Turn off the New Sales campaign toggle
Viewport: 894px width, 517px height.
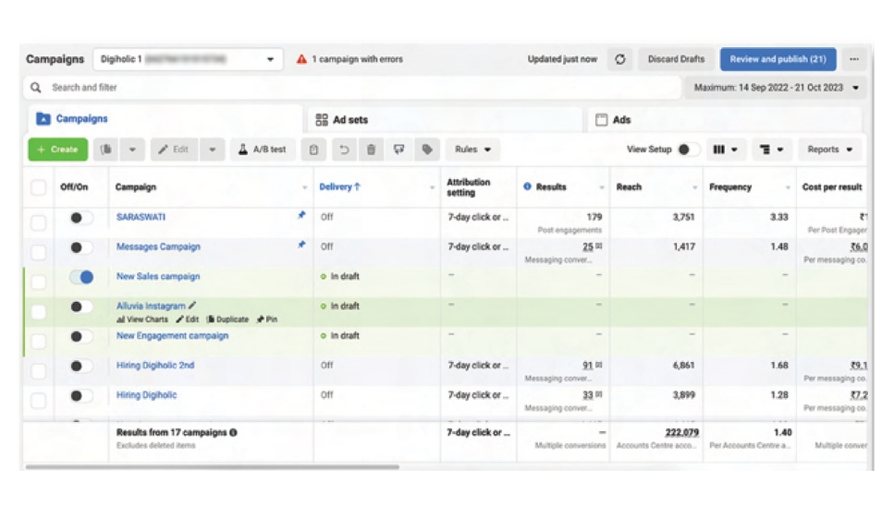point(81,277)
